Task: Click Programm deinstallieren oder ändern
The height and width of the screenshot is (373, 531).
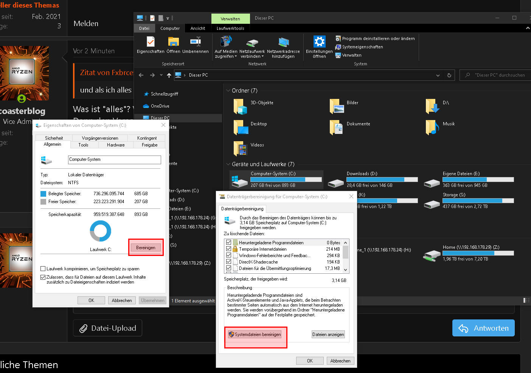Action: pyautogui.click(x=375, y=39)
